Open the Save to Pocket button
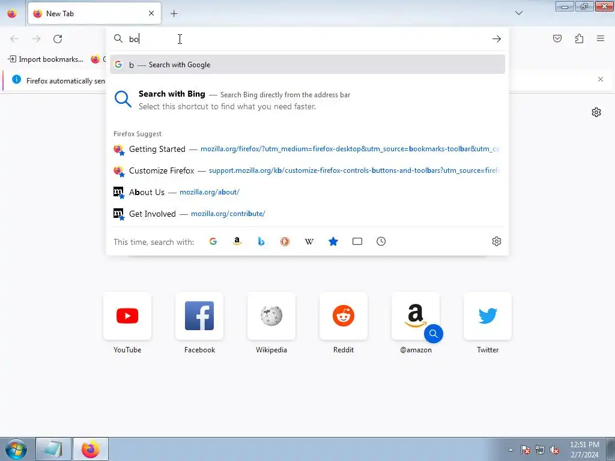Image resolution: width=615 pixels, height=461 pixels. tap(557, 38)
